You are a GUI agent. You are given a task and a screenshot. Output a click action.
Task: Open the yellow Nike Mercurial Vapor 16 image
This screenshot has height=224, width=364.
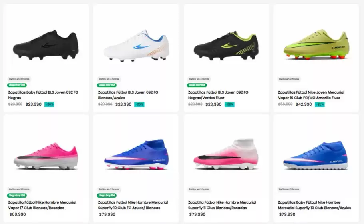[316, 44]
